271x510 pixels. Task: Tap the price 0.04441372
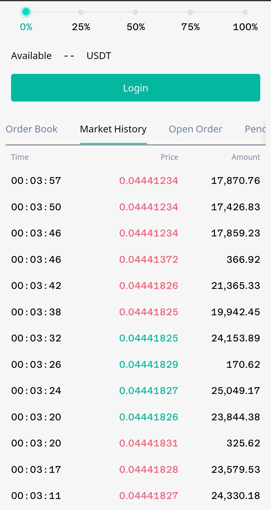coord(149,260)
